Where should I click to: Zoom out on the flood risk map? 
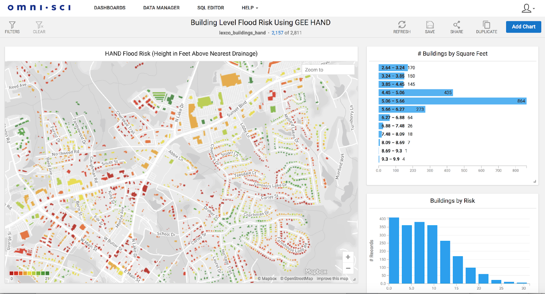pos(348,269)
